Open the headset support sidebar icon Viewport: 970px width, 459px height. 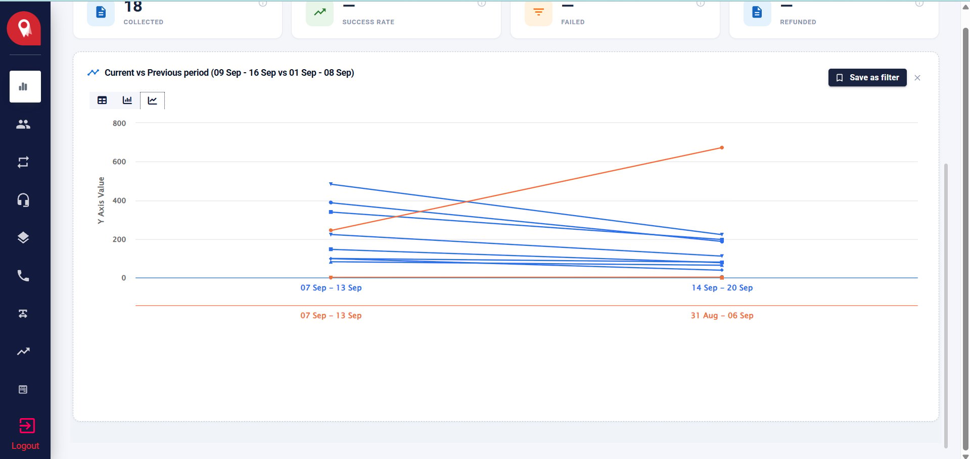[x=23, y=200]
